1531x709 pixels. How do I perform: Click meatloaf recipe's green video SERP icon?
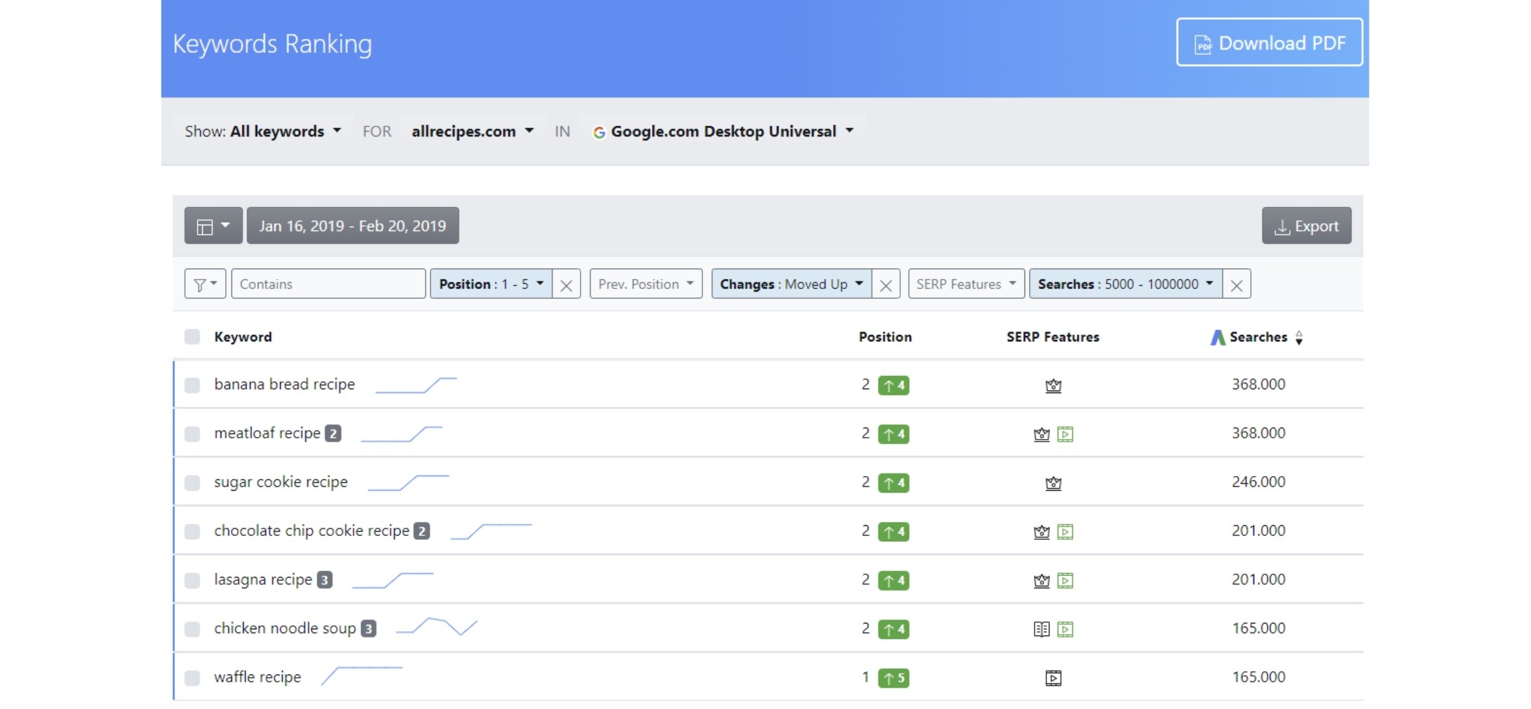[x=1065, y=435]
